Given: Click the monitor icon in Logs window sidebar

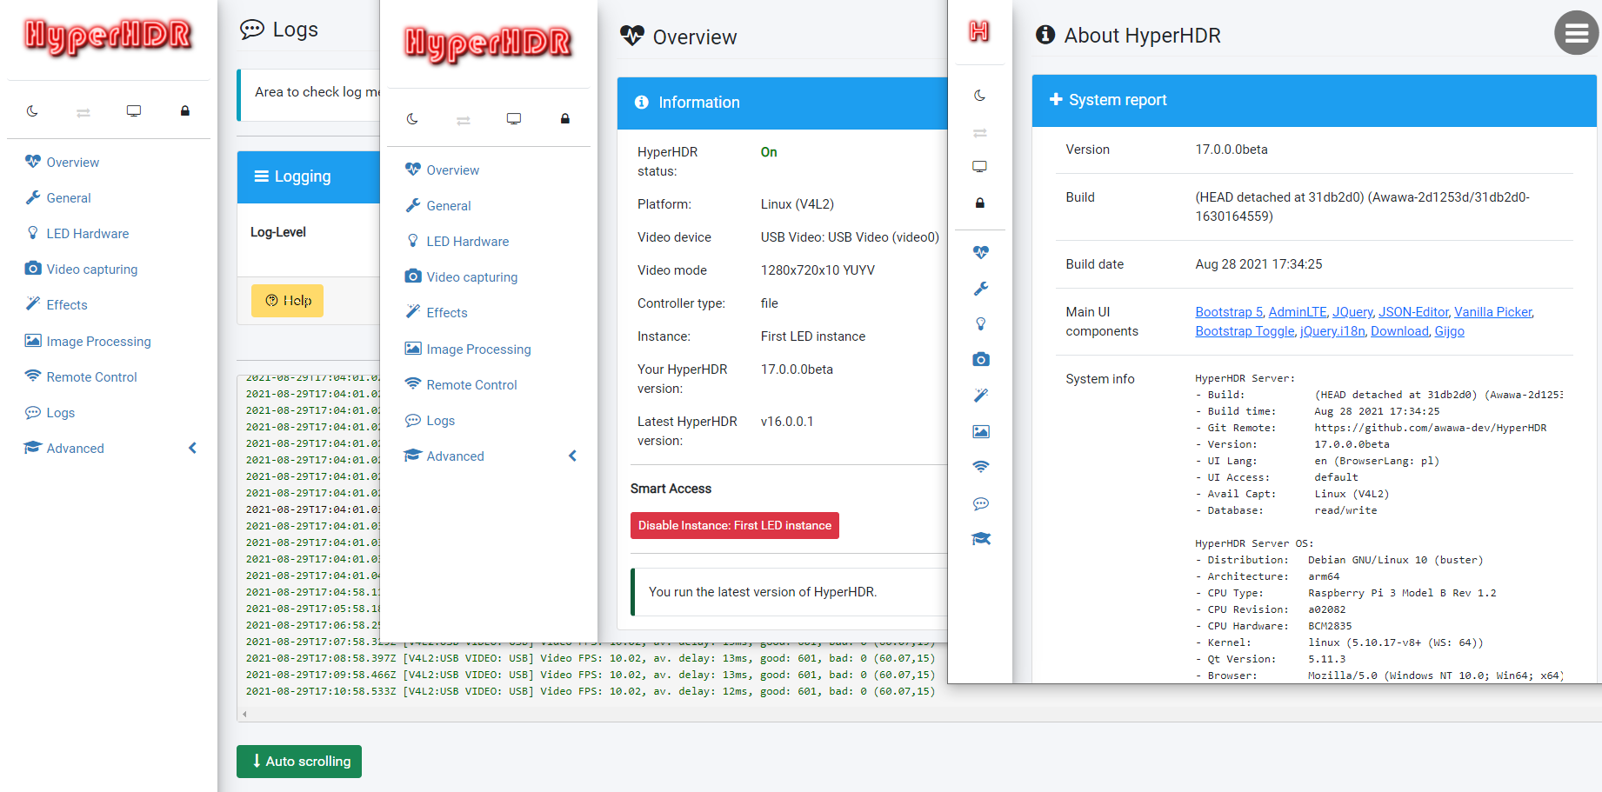Looking at the screenshot, I should pos(134,111).
